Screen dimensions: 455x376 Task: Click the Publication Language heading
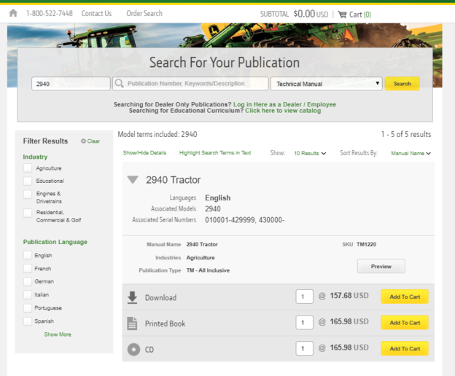tap(55, 242)
